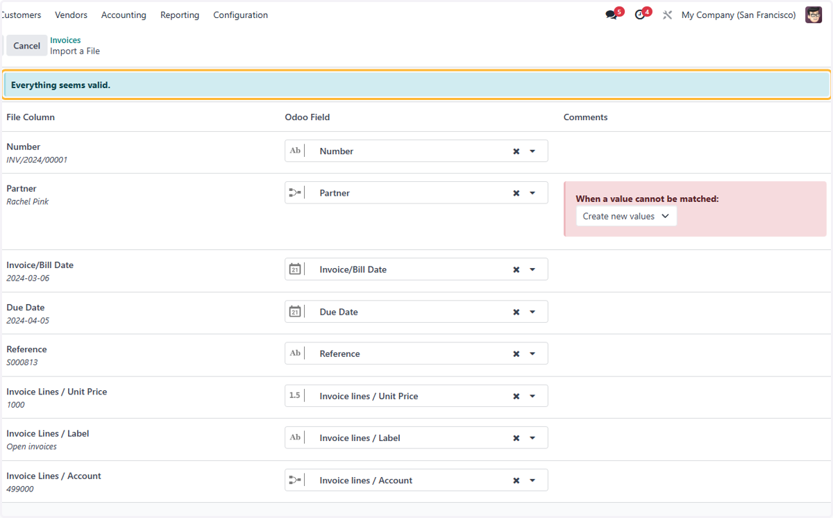833x518 pixels.
Task: Click the relation icon beside Invoice lines / Account
Action: (x=295, y=480)
